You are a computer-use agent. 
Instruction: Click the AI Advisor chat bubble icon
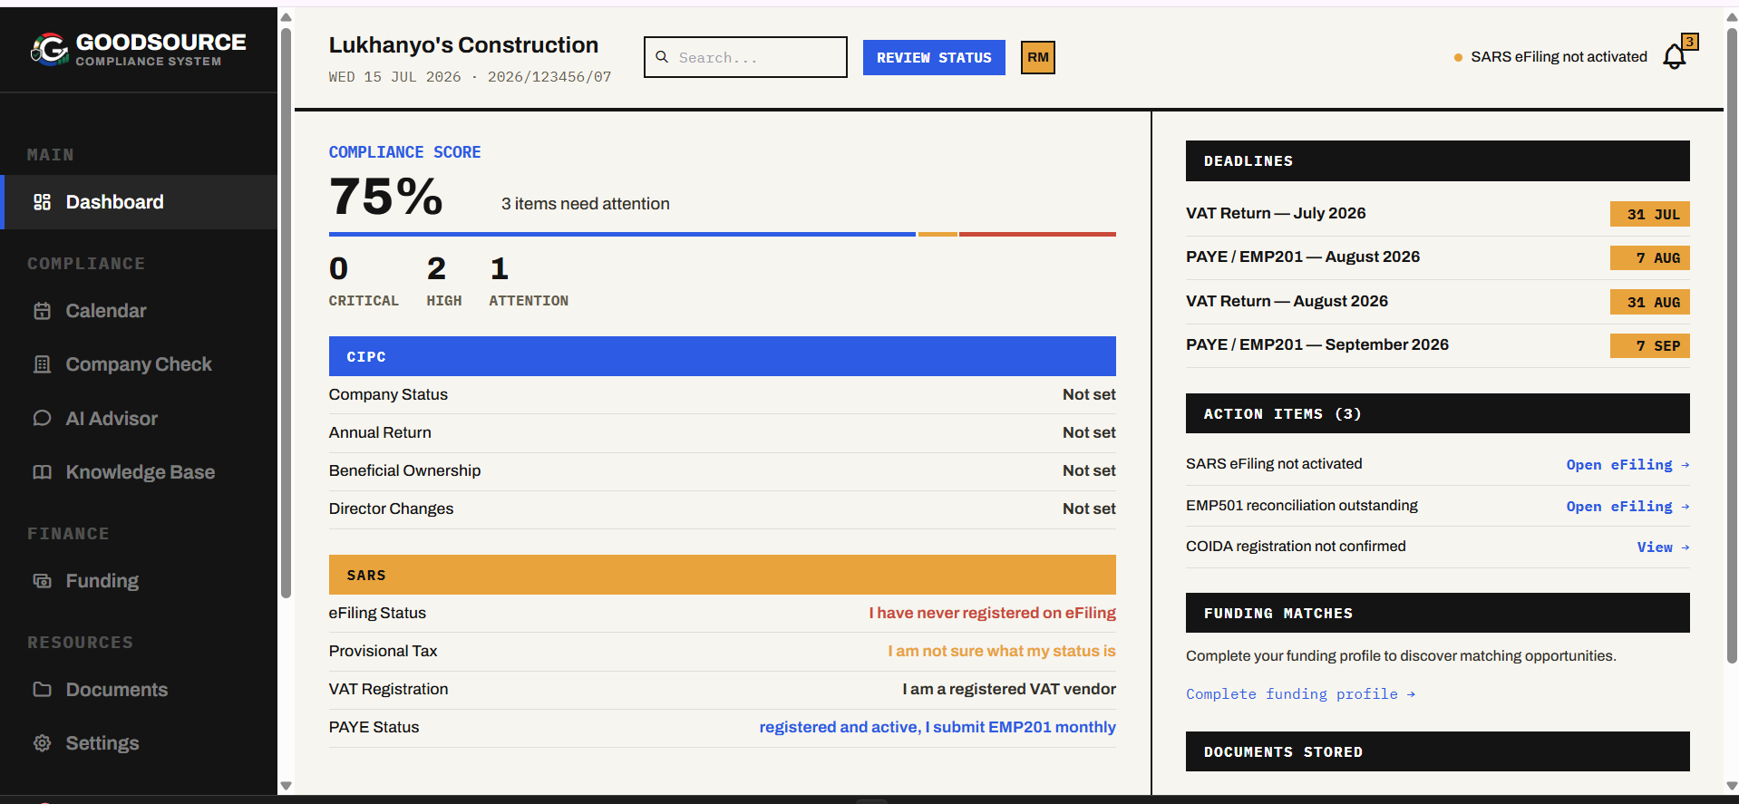tap(42, 419)
